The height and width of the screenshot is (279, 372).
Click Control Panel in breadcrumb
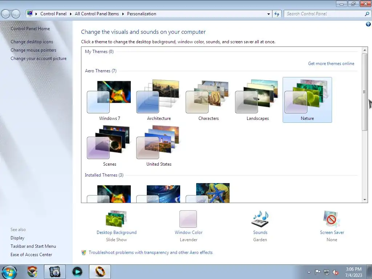click(53, 14)
